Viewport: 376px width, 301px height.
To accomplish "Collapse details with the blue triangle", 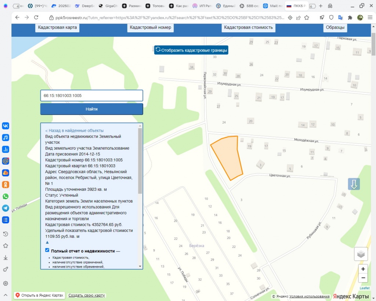I will (47, 243).
